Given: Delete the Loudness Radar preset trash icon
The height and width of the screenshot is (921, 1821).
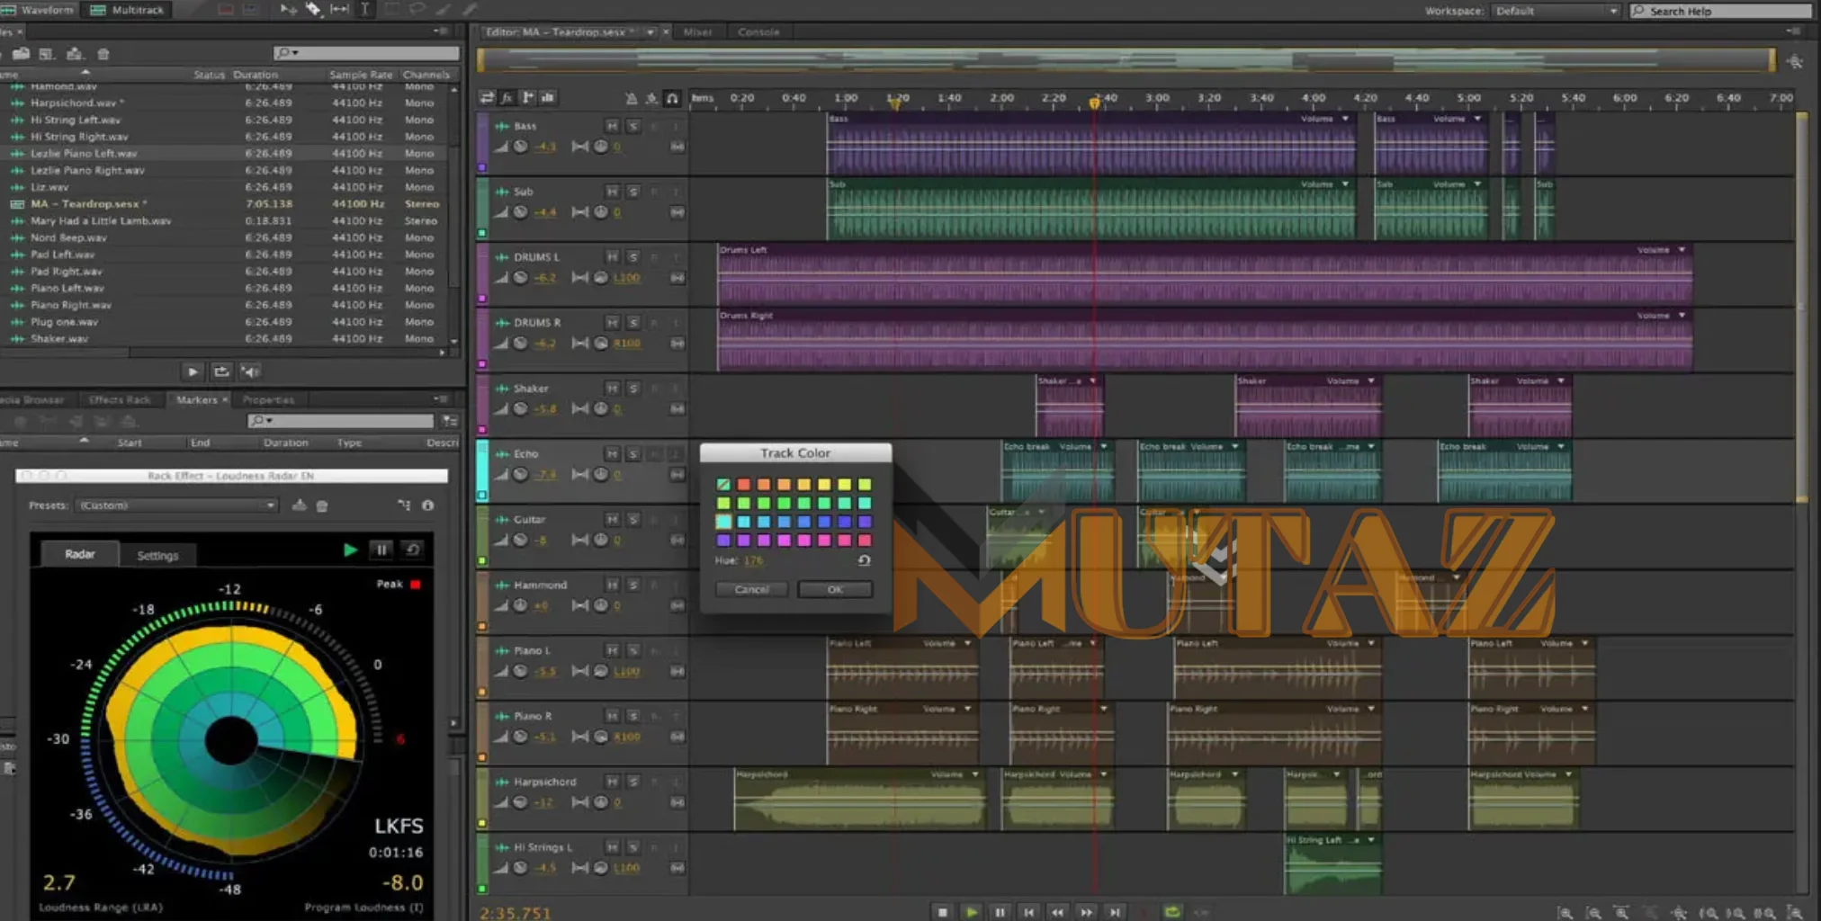Looking at the screenshot, I should [322, 505].
